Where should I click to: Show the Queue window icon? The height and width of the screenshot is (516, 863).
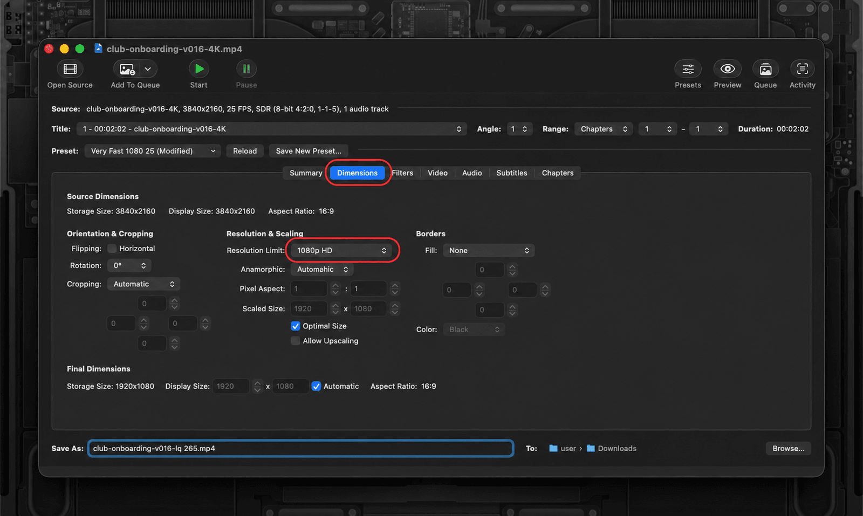click(765, 69)
